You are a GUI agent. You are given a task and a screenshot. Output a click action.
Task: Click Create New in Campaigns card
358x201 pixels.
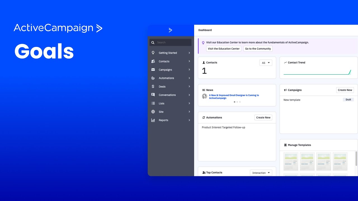click(x=345, y=90)
